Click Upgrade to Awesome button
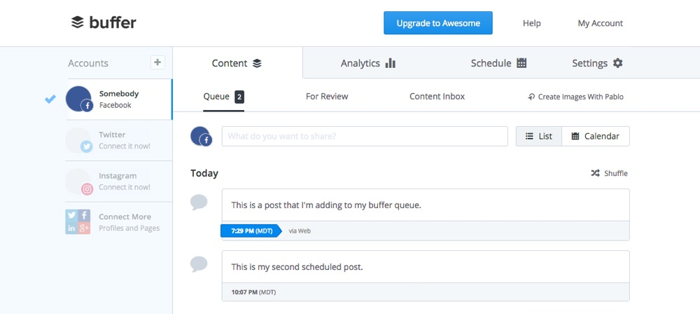700x314 pixels. click(x=438, y=23)
